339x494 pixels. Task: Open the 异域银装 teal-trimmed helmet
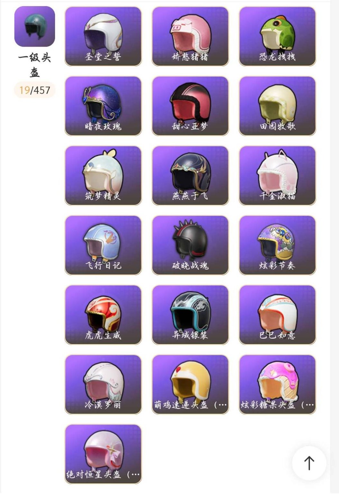(x=190, y=315)
